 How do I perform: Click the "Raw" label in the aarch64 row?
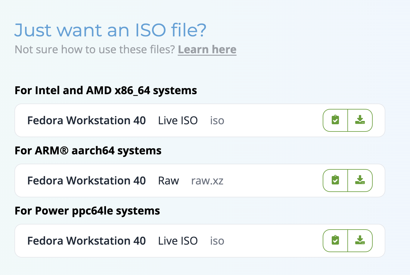[x=168, y=181]
